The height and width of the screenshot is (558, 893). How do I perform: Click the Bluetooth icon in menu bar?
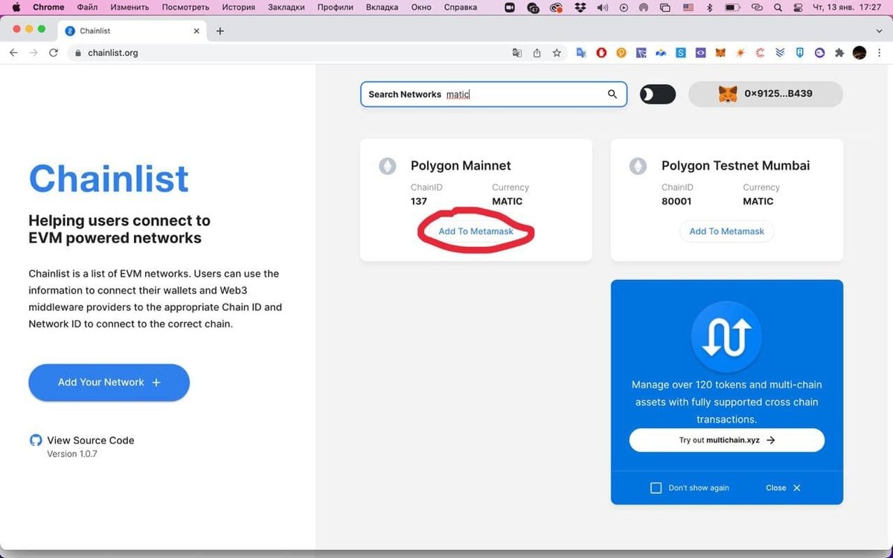pos(710,7)
